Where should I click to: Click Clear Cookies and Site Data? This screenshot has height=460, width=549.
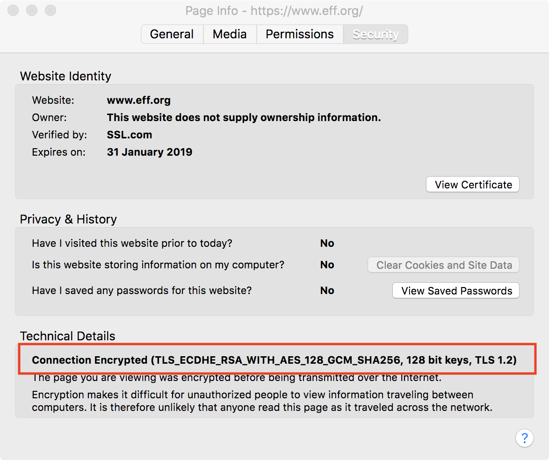tap(444, 265)
